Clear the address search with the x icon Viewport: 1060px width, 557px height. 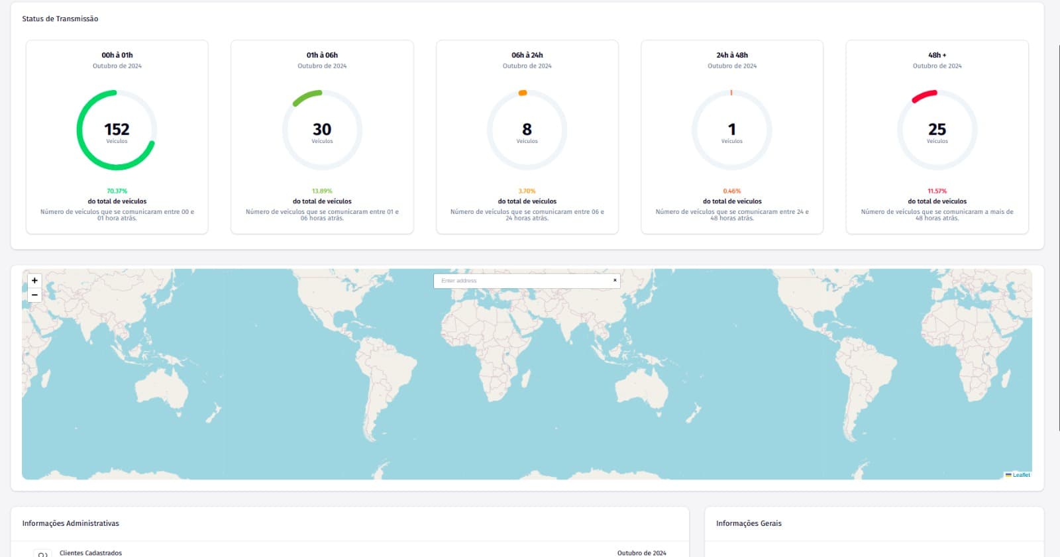click(615, 280)
